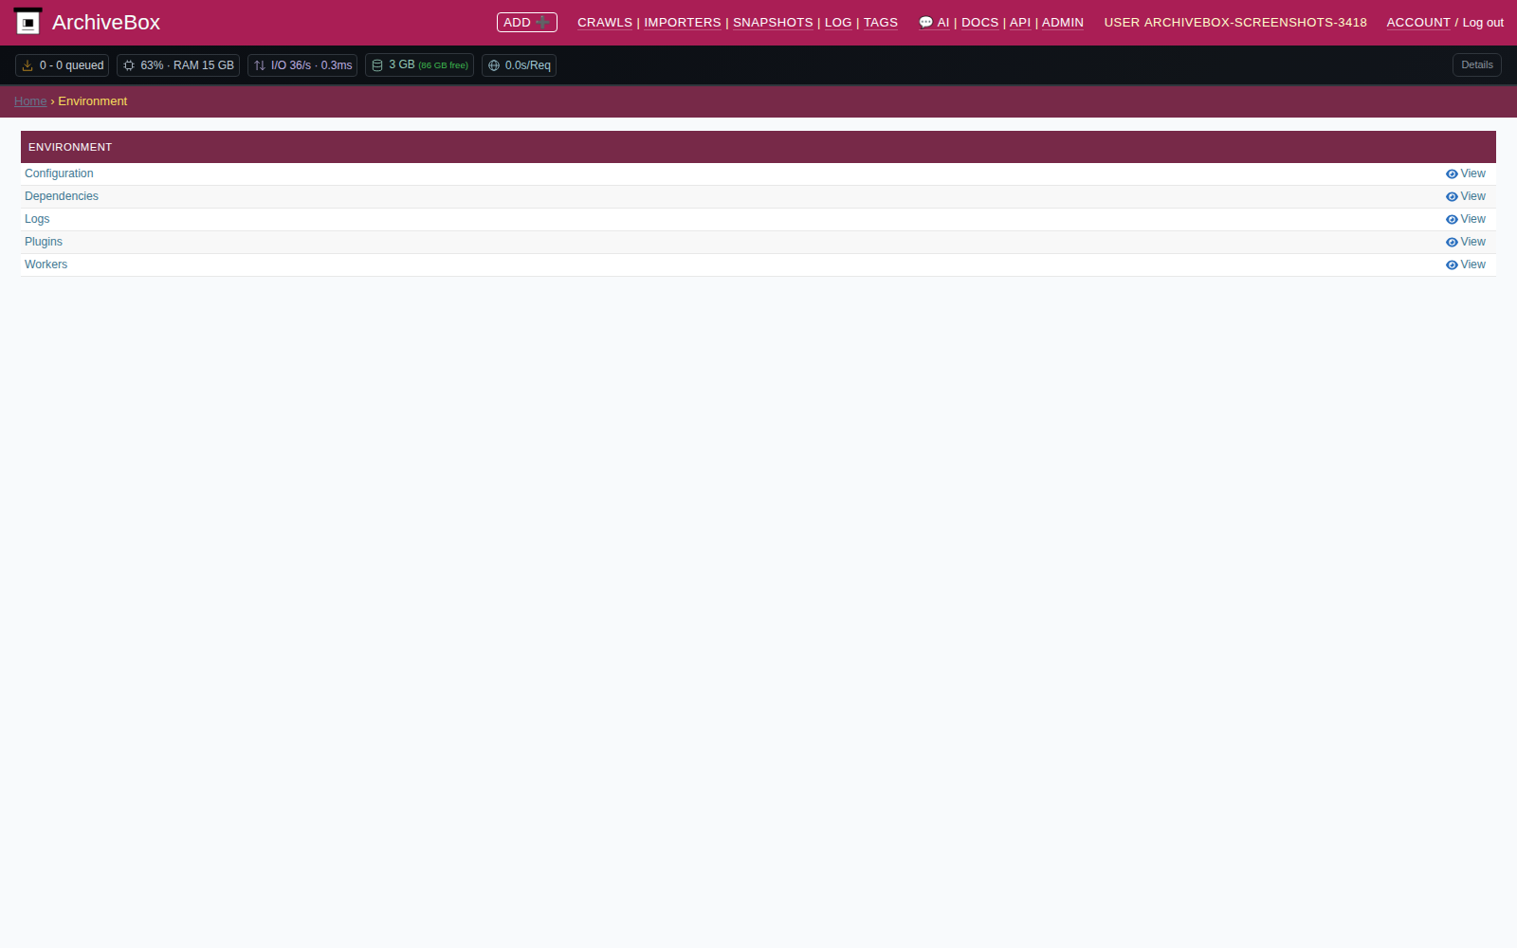The image size is (1517, 948).
Task: Open the API link
Action: tap(1020, 23)
